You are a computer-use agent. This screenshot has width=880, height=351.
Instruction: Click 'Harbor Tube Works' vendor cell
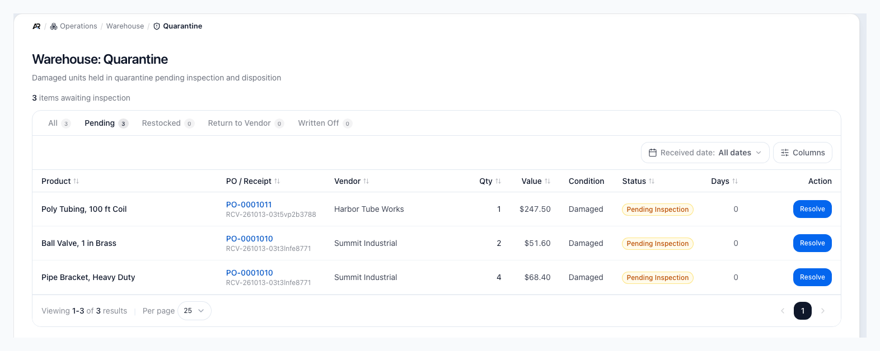click(369, 209)
